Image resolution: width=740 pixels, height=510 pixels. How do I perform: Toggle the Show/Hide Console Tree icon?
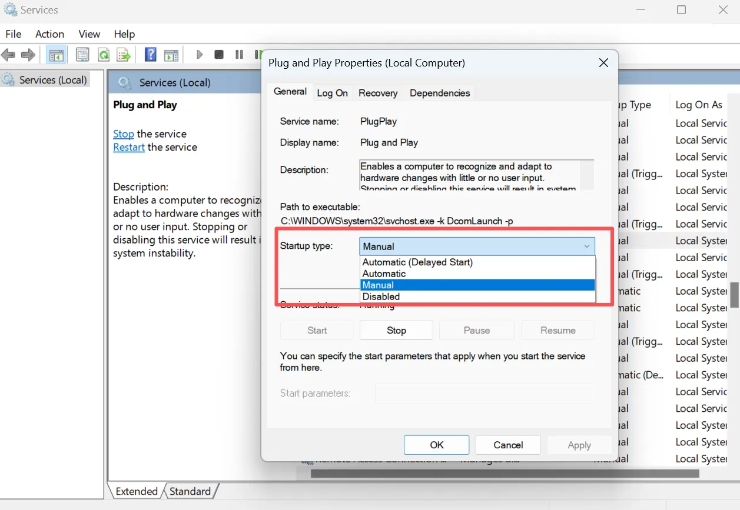pos(57,55)
